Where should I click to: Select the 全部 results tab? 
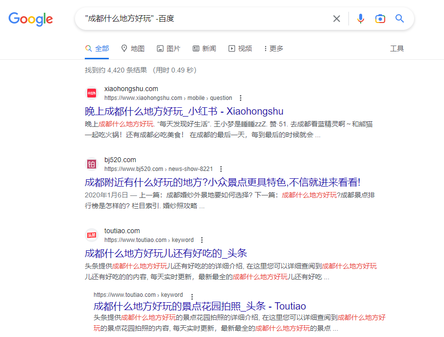pyautogui.click(x=97, y=48)
